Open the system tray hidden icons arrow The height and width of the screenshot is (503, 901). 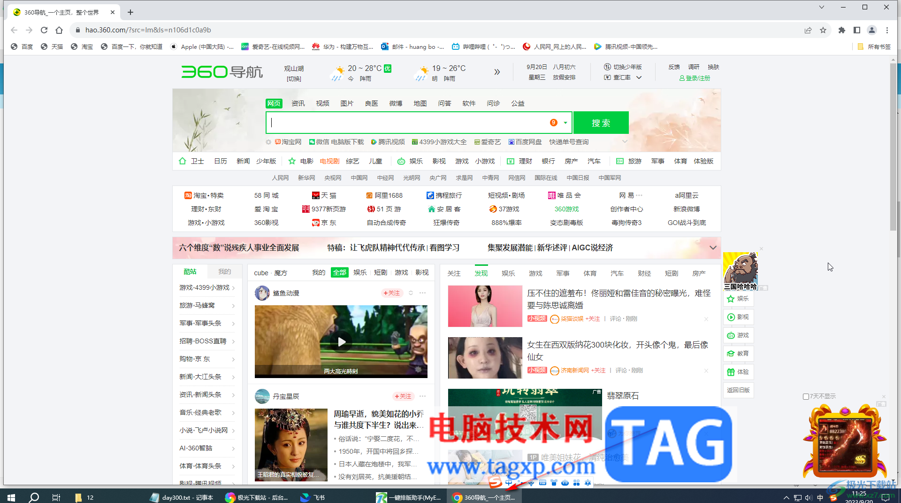coord(786,497)
